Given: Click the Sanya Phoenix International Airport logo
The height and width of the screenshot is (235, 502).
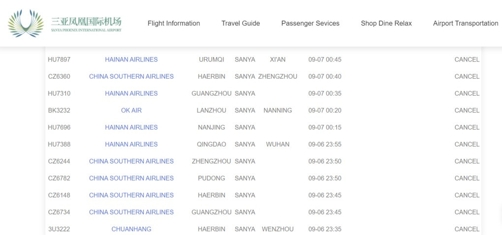Looking at the screenshot, I should (x=64, y=23).
